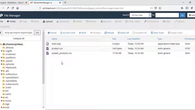
Task: Expand the .softaculous folder
Action: [2, 74]
